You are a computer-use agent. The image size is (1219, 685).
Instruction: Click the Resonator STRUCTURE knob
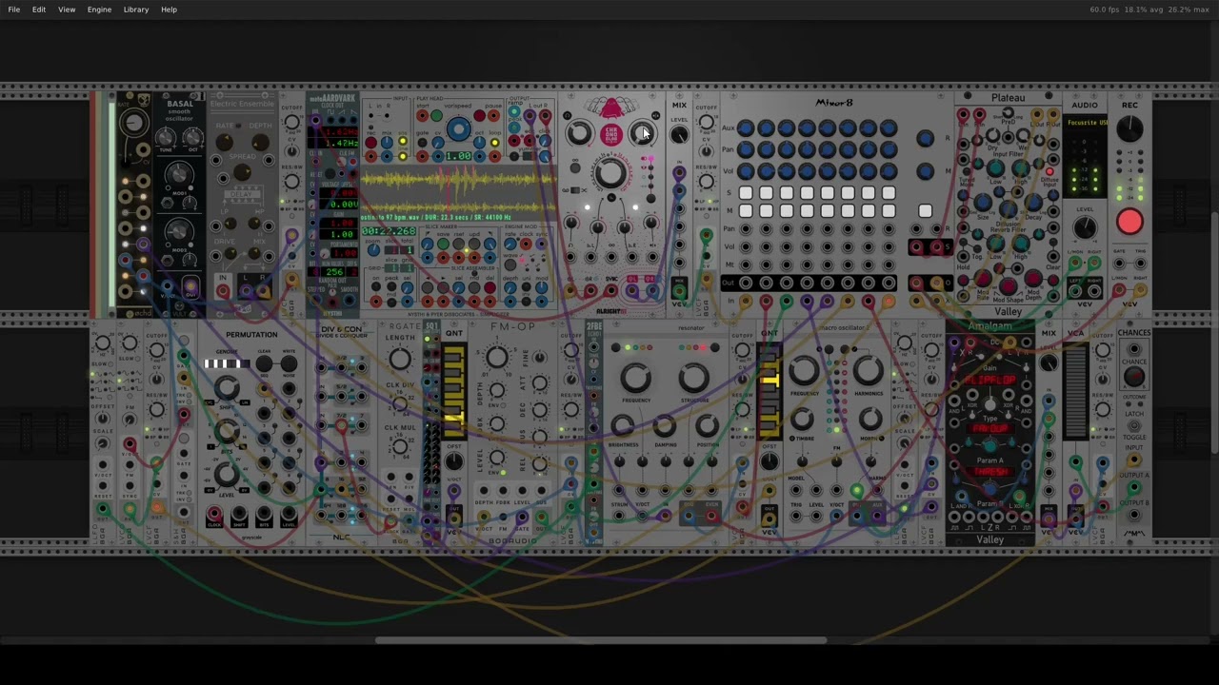tap(694, 377)
